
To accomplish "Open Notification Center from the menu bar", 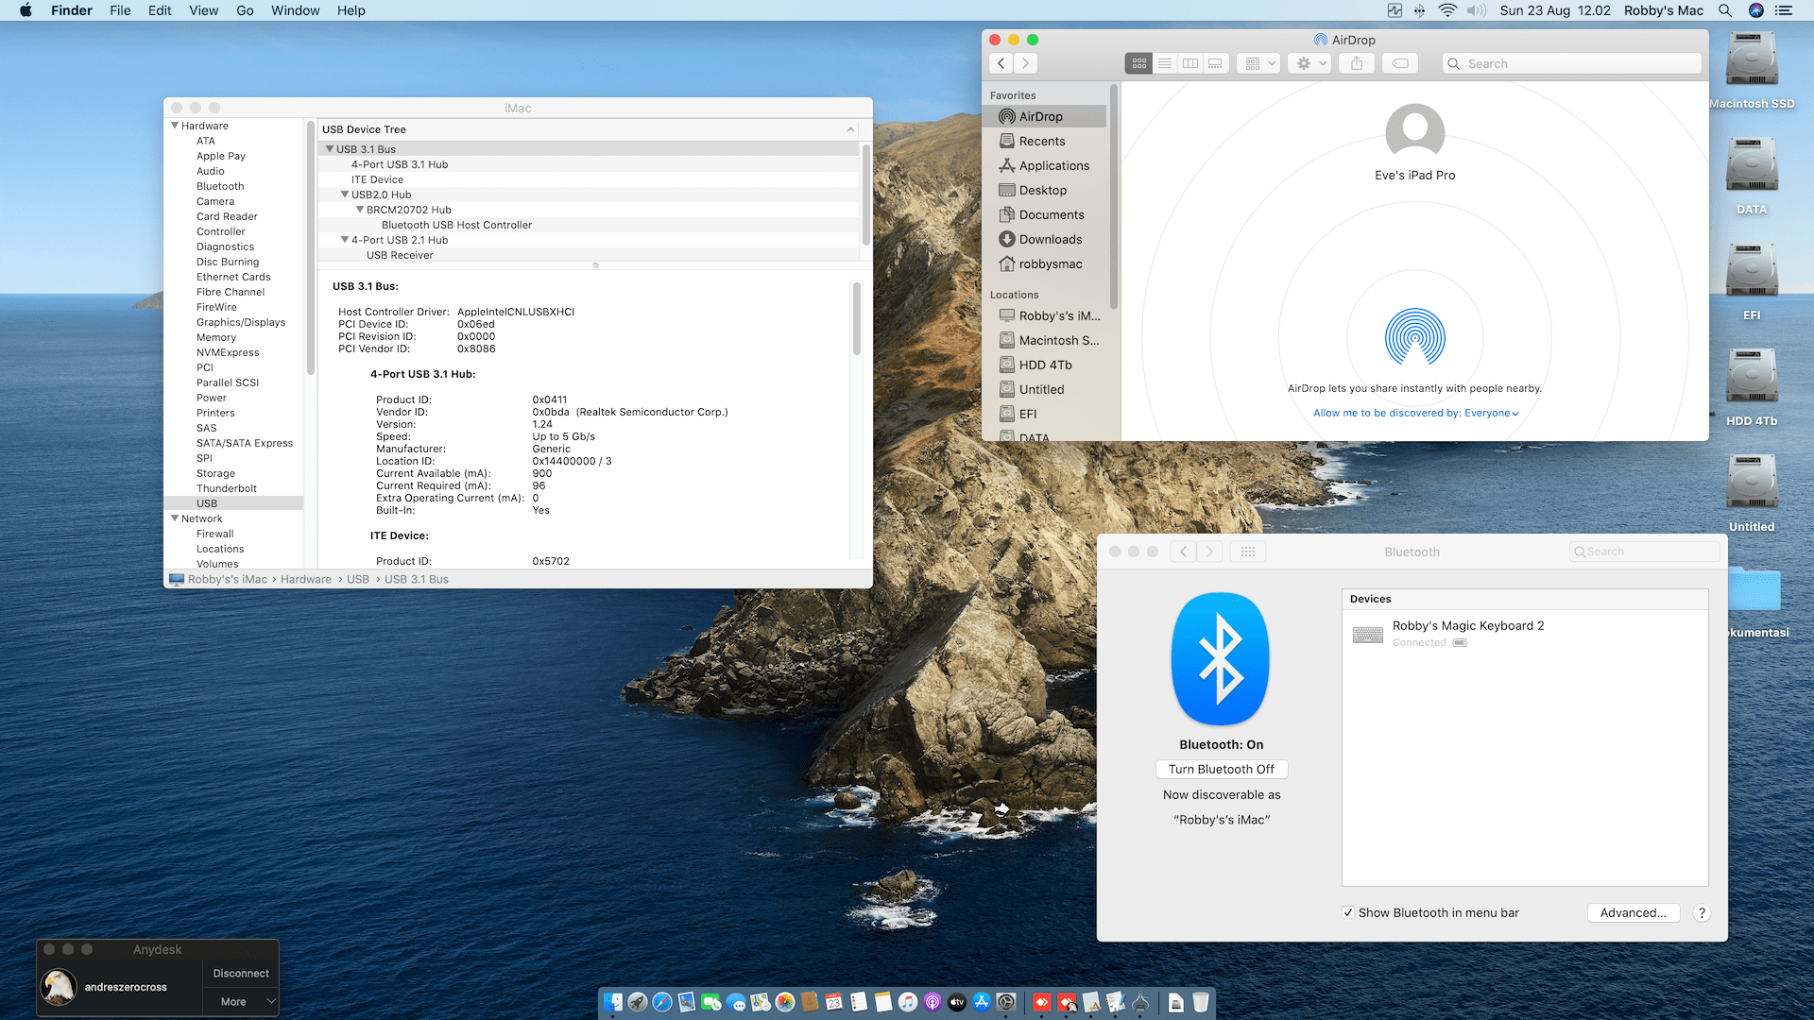I will (1784, 10).
